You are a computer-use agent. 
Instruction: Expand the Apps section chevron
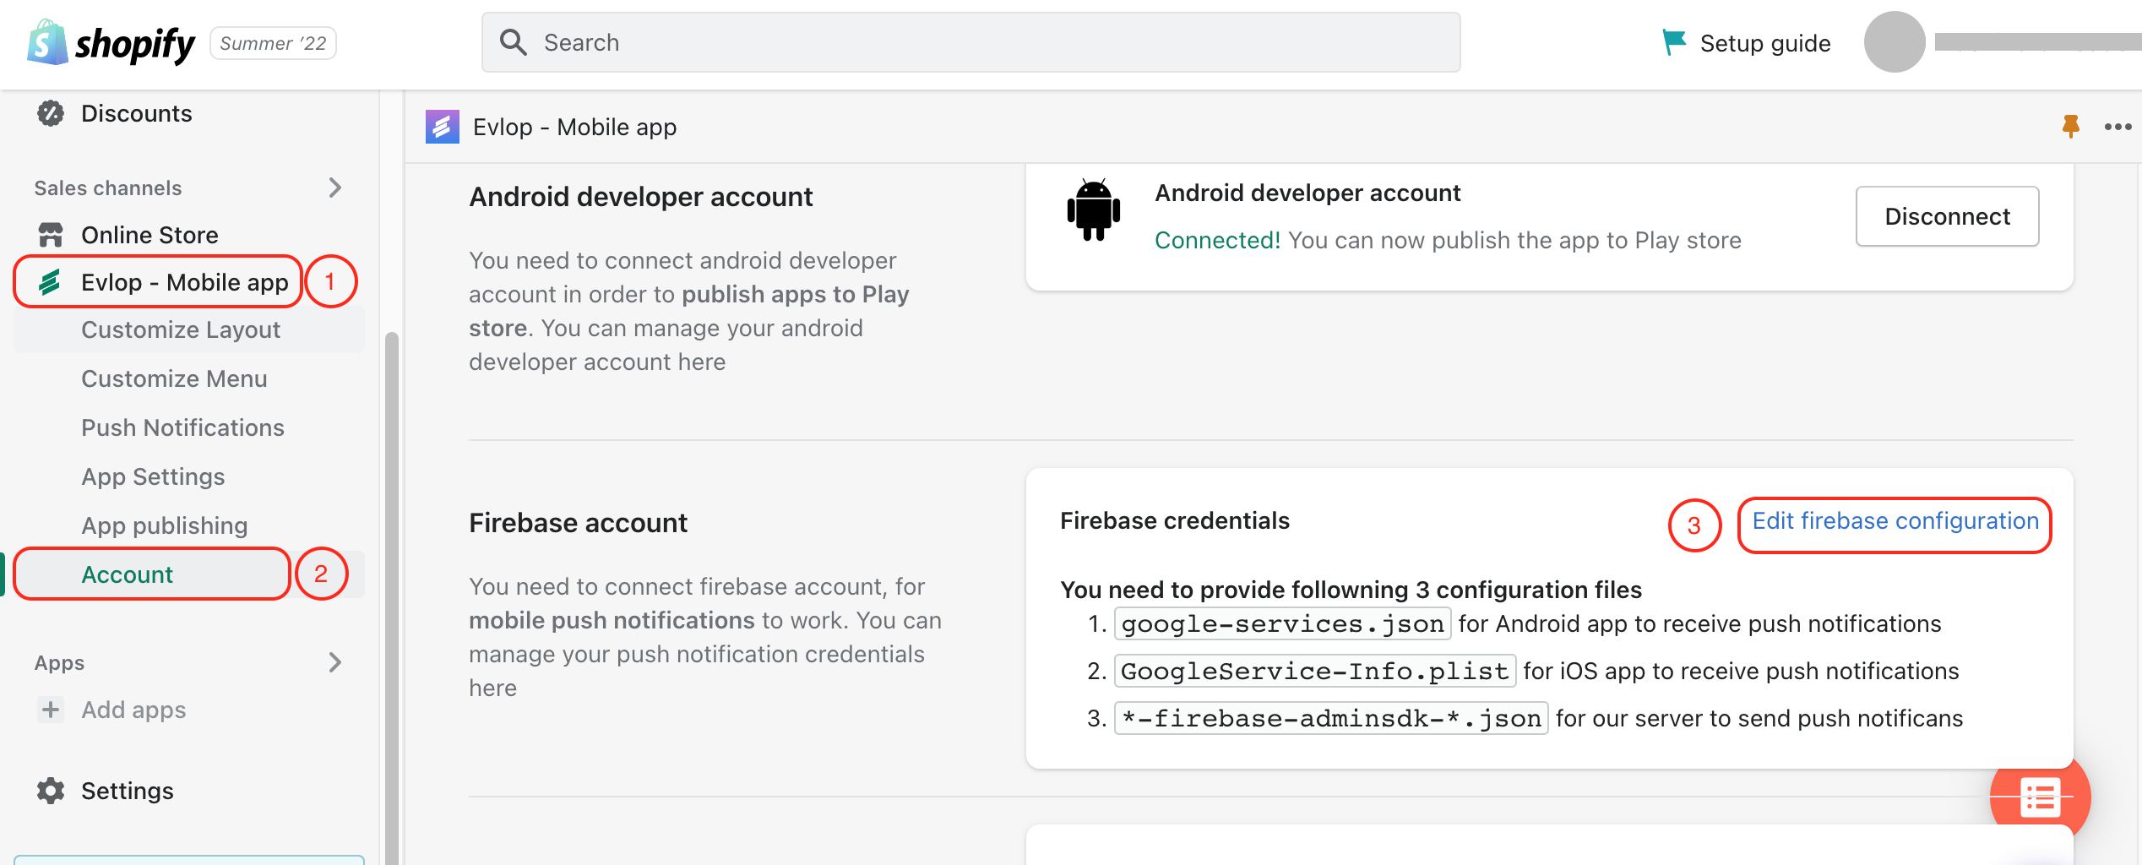335,662
